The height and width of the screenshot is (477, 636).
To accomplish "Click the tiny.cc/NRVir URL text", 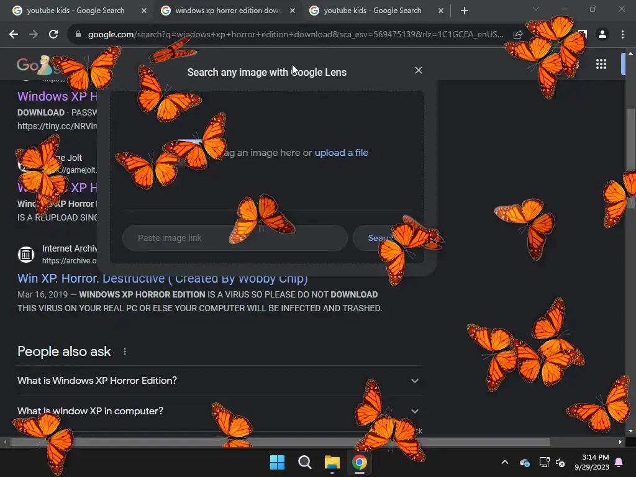I will [57, 126].
